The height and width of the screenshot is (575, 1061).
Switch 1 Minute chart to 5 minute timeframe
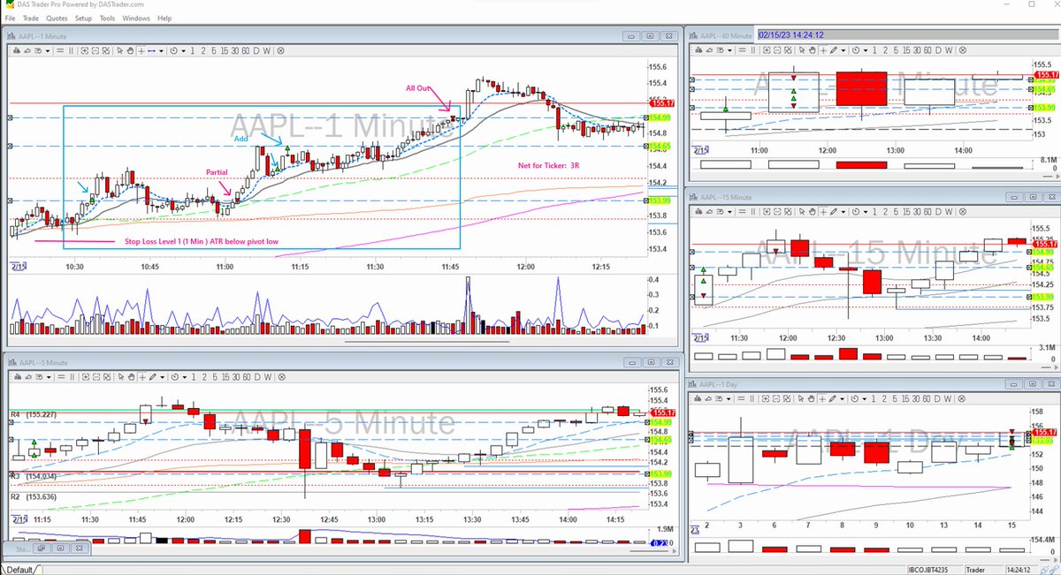(213, 51)
